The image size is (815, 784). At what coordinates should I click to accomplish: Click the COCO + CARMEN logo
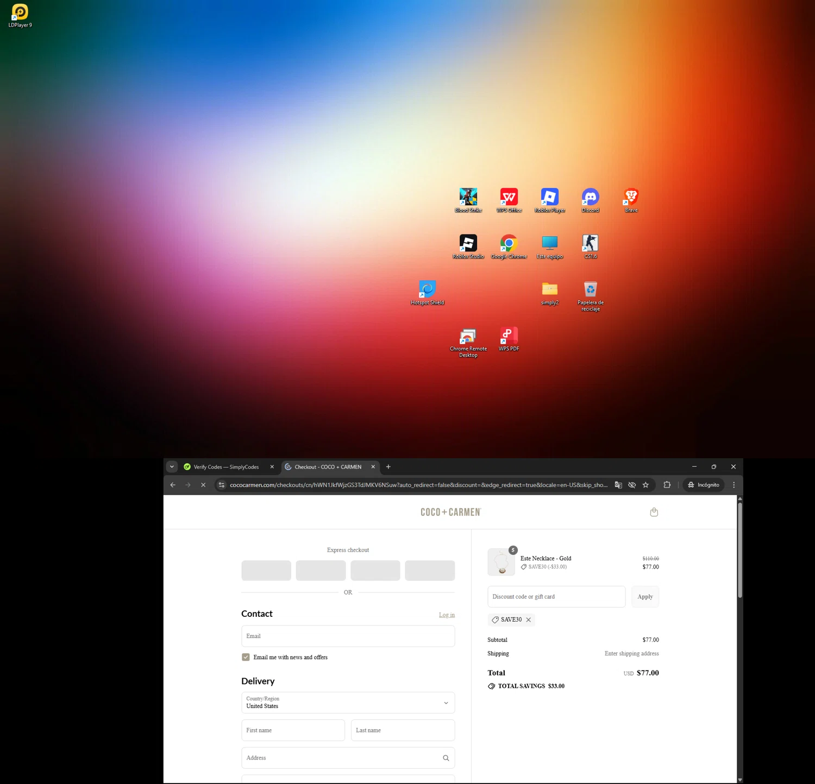point(451,512)
